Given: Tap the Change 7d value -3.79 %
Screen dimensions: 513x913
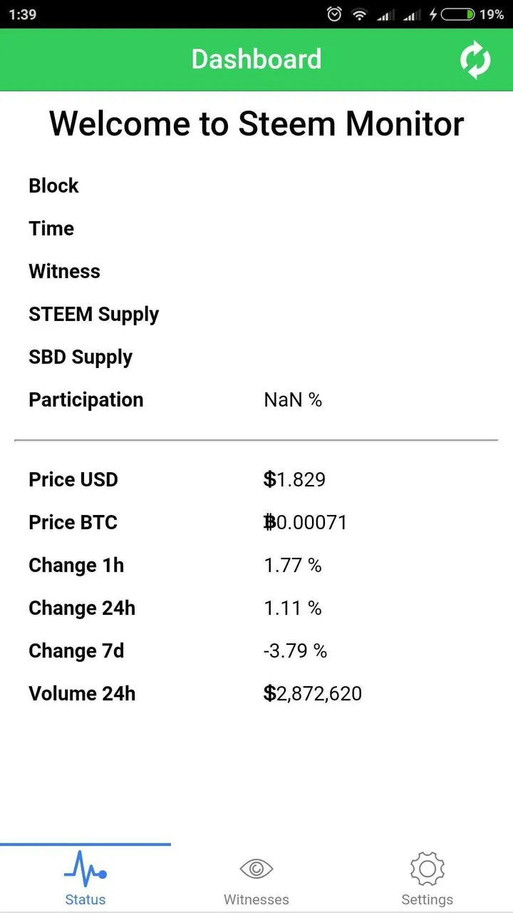Looking at the screenshot, I should pos(295,651).
